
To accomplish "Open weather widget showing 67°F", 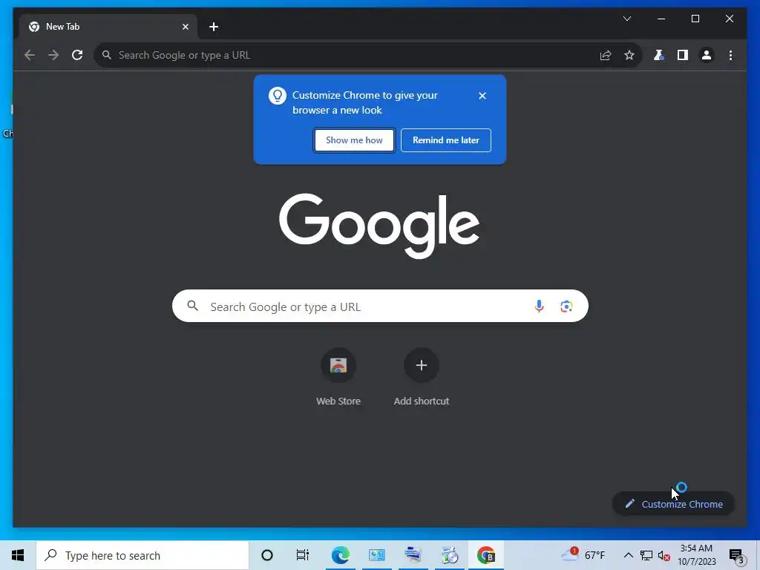I will click(583, 555).
